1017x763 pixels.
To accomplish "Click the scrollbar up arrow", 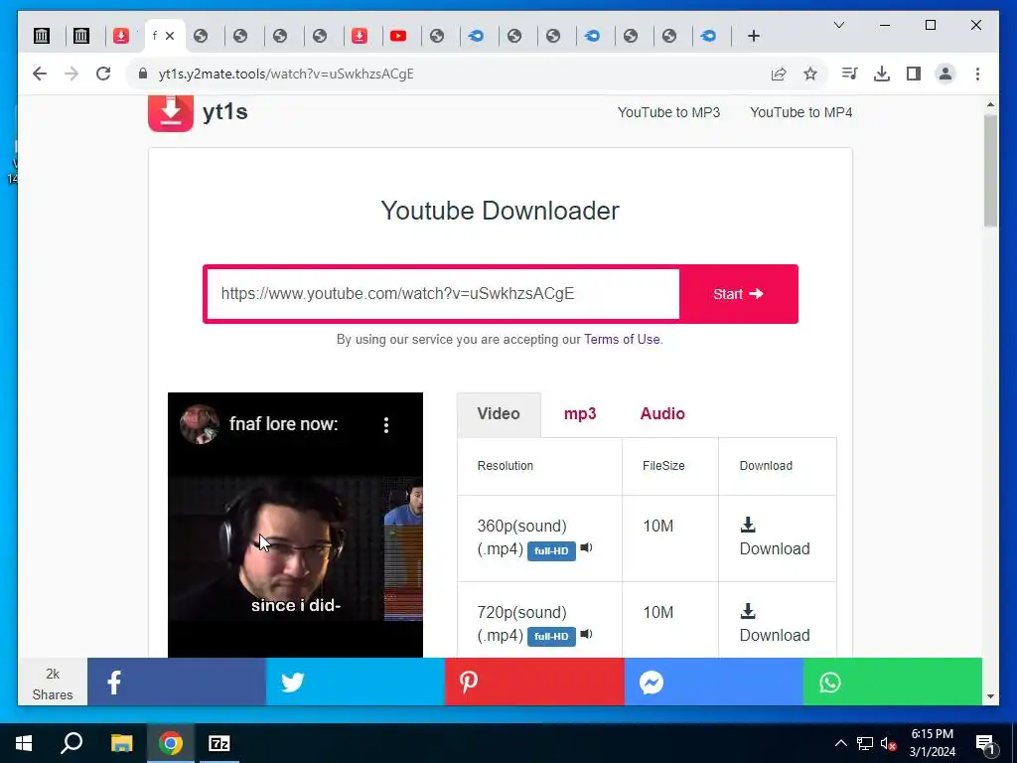I will [990, 104].
